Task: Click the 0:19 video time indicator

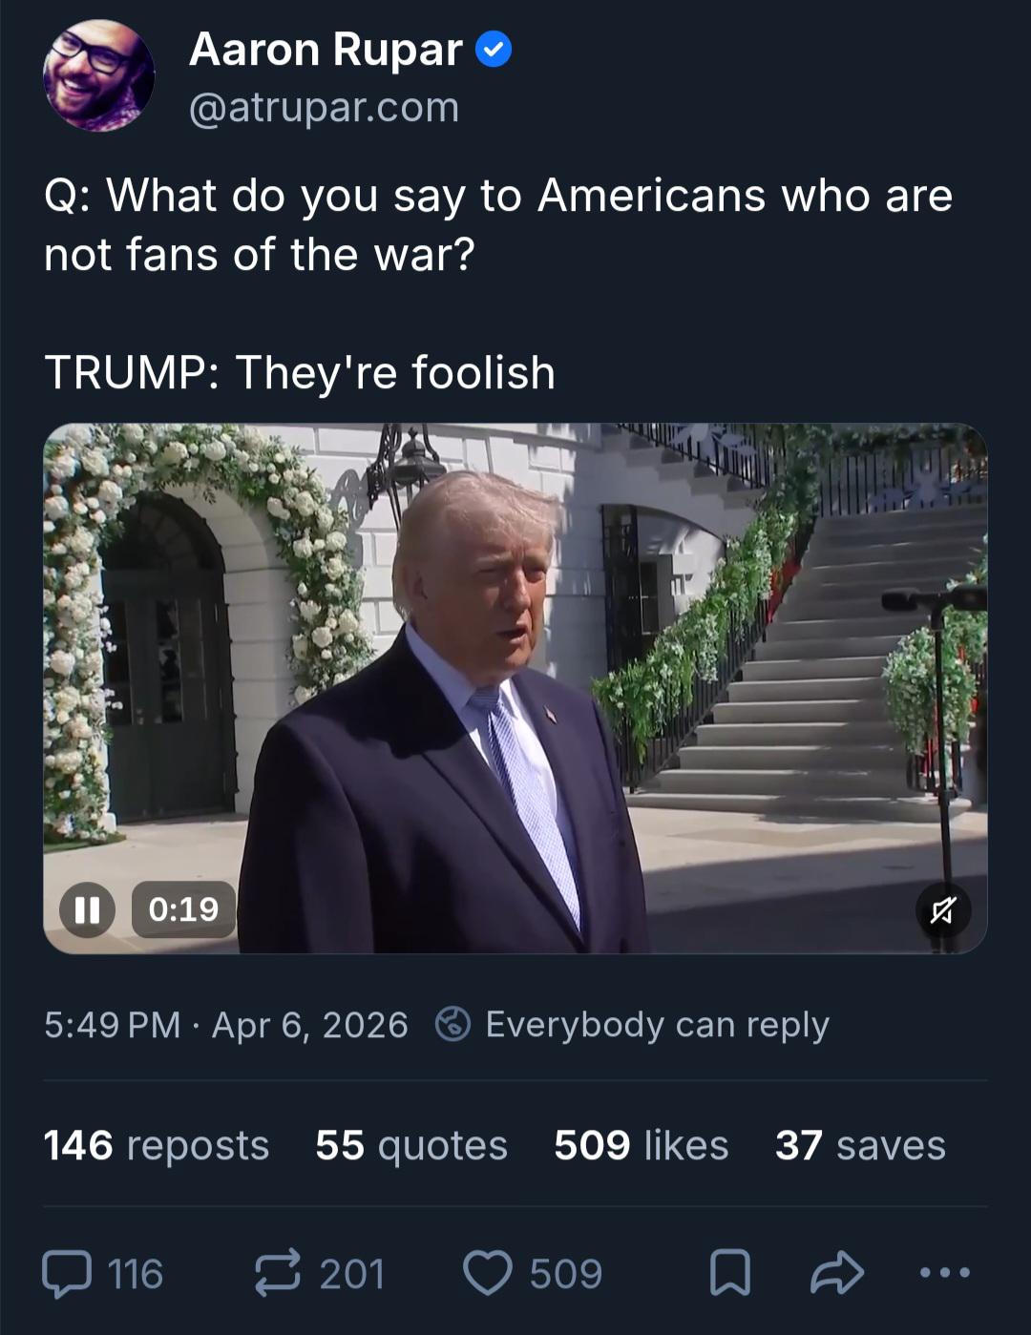Action: 183,908
